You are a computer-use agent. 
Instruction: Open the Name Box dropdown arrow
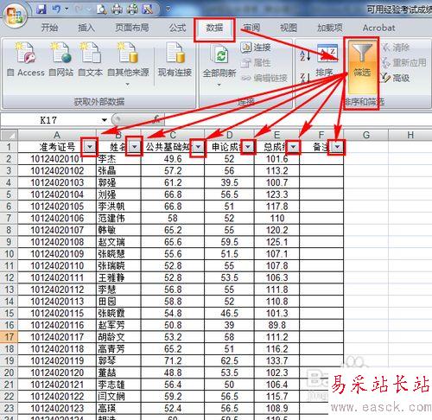point(104,120)
